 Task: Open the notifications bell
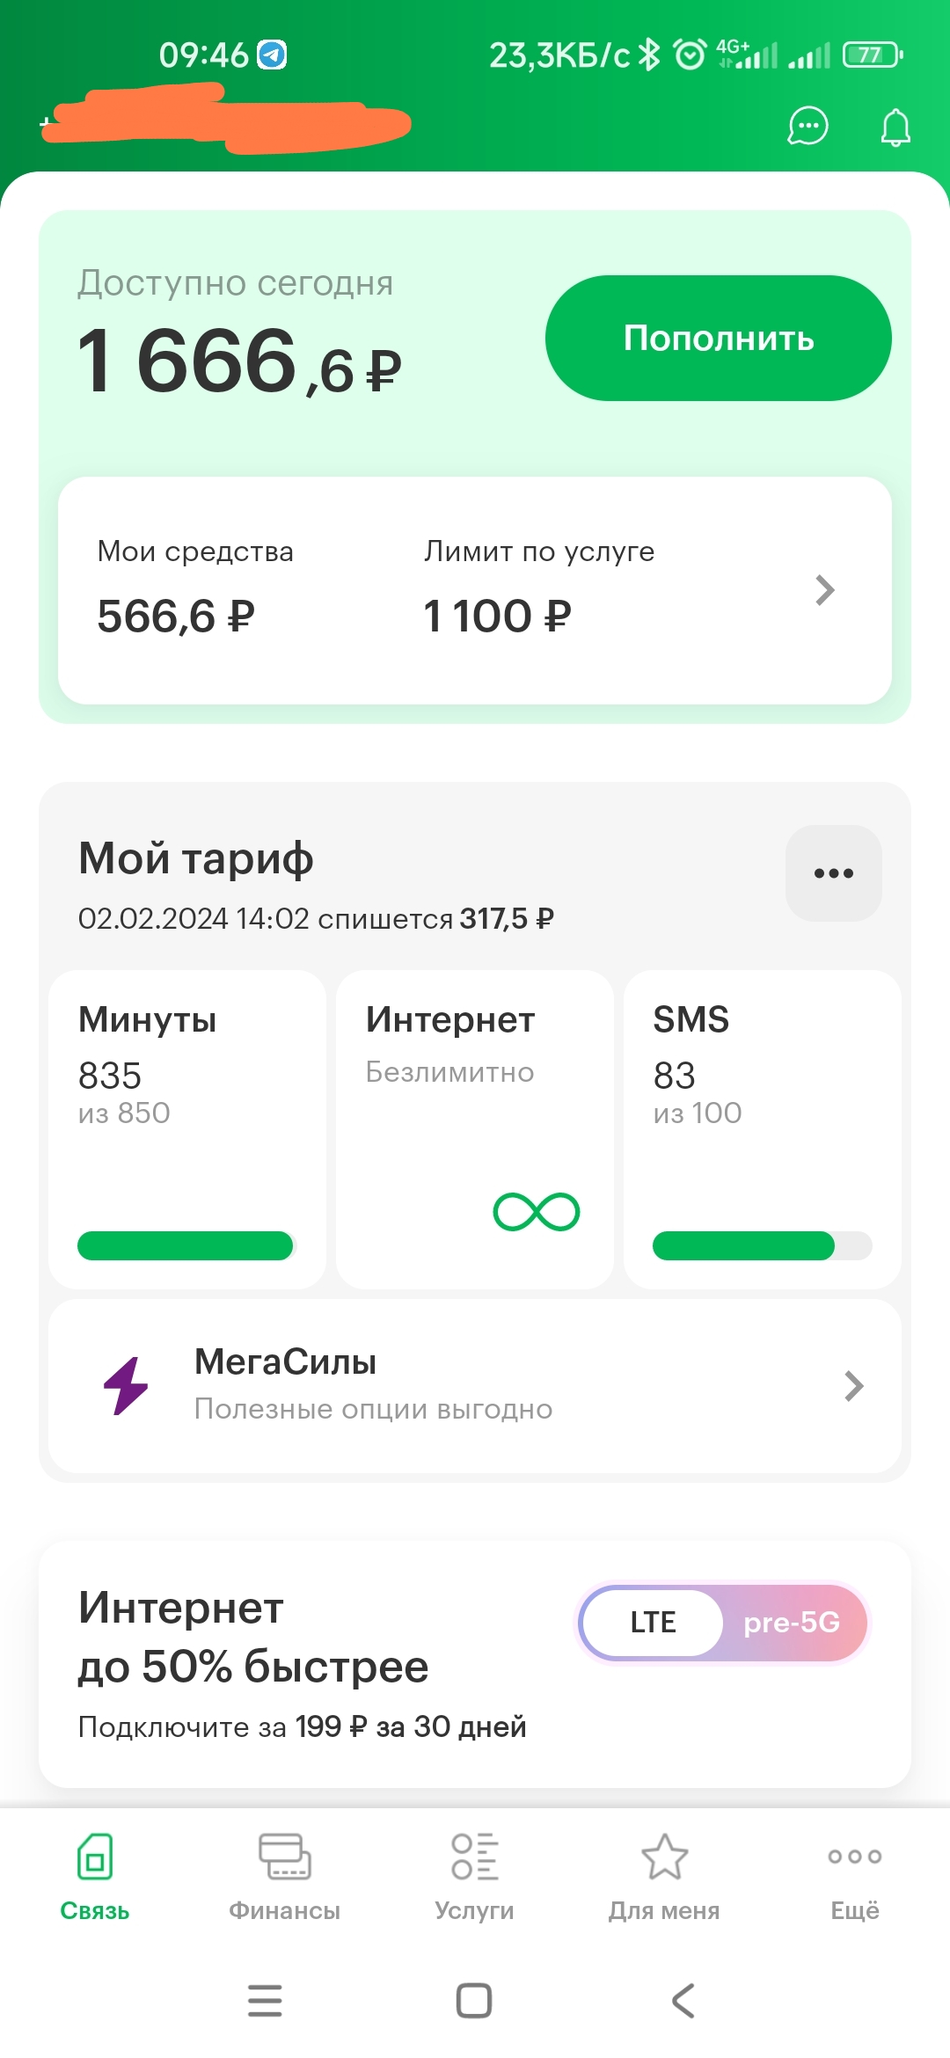895,128
